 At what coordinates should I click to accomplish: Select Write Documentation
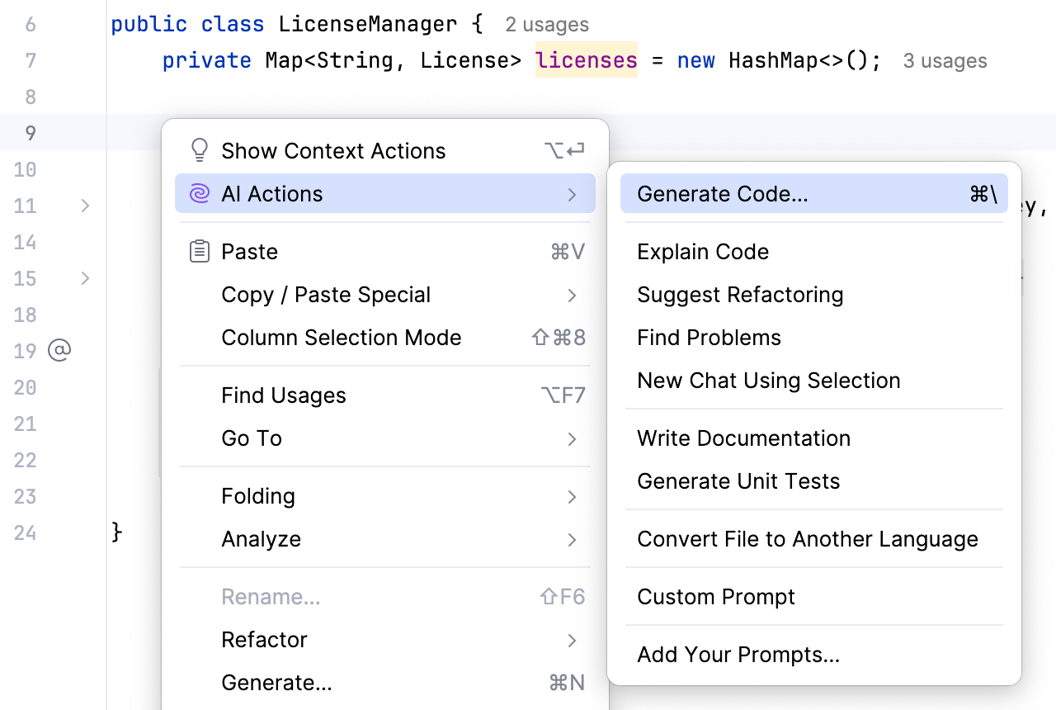click(743, 438)
